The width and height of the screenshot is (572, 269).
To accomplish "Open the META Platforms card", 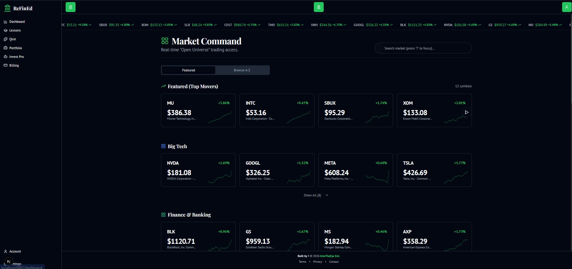I will 356,170.
